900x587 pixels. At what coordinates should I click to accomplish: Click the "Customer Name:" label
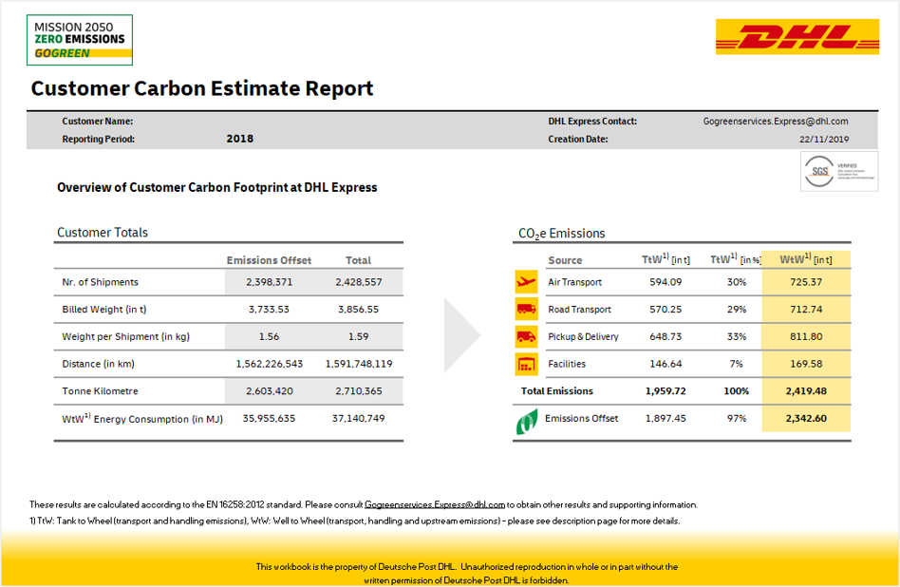[98, 122]
